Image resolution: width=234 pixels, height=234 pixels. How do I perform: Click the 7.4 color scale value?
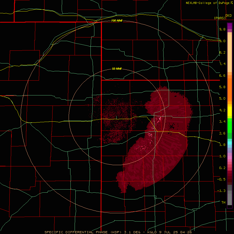(222, 64)
